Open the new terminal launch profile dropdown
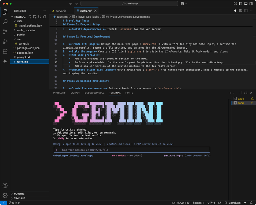The image size is (256, 205). coord(234,93)
